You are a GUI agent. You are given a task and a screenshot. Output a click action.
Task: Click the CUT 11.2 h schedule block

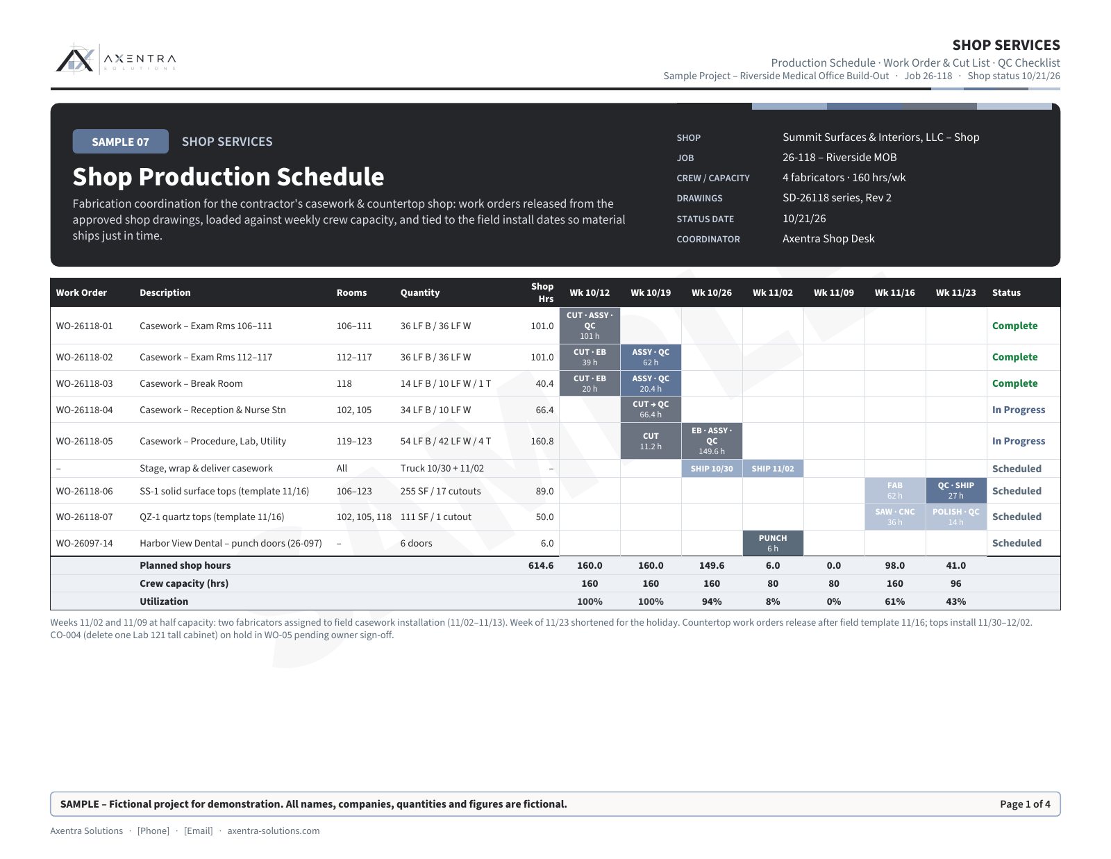click(x=651, y=441)
